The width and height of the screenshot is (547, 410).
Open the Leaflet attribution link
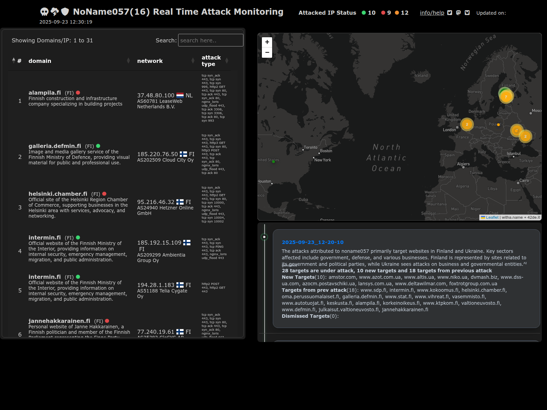click(492, 217)
